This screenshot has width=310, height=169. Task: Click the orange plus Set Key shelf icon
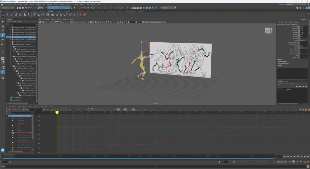(80, 15)
